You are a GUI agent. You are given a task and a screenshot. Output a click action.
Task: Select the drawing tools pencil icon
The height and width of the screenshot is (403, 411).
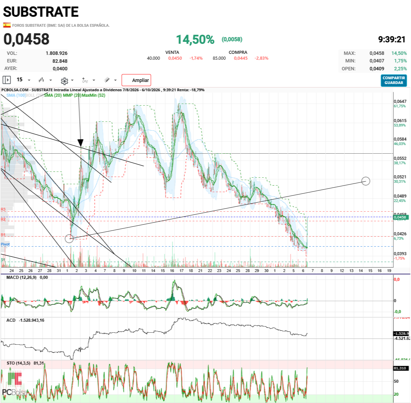click(107, 80)
